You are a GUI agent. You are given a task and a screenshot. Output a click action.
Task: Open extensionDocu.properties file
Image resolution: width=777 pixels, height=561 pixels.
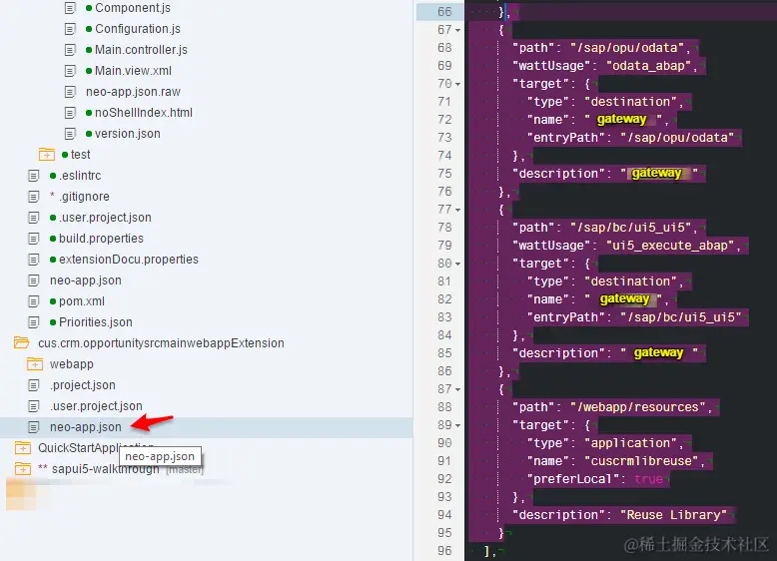(129, 260)
